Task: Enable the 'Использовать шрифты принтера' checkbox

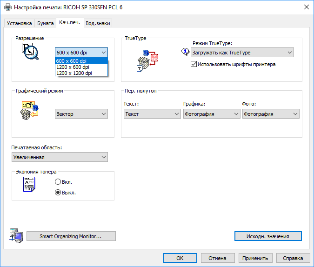Action: [194, 64]
